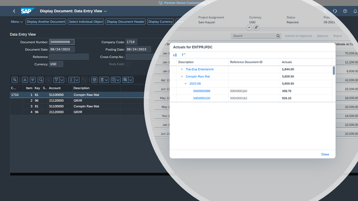This screenshot has height=201, width=358.
Task: Click the Views icon in table toolbar
Action: tap(102, 80)
